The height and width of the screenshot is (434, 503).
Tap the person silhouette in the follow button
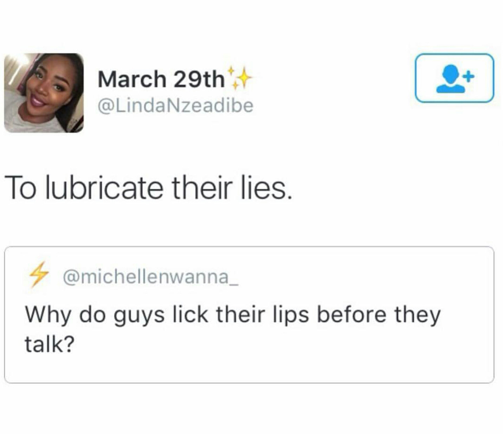450,79
